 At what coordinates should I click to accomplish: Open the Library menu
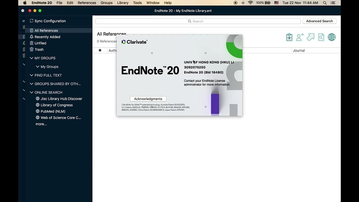(123, 3)
